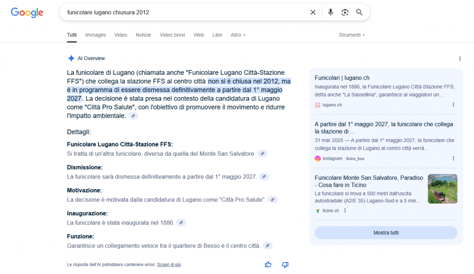474x274 pixels.
Task: Switch to the Video tab
Action: tap(121, 35)
